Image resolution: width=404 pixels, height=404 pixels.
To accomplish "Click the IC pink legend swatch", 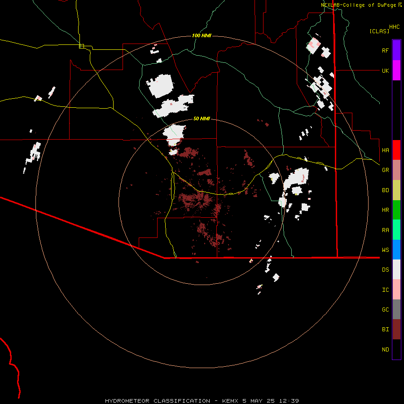I will point(396,290).
